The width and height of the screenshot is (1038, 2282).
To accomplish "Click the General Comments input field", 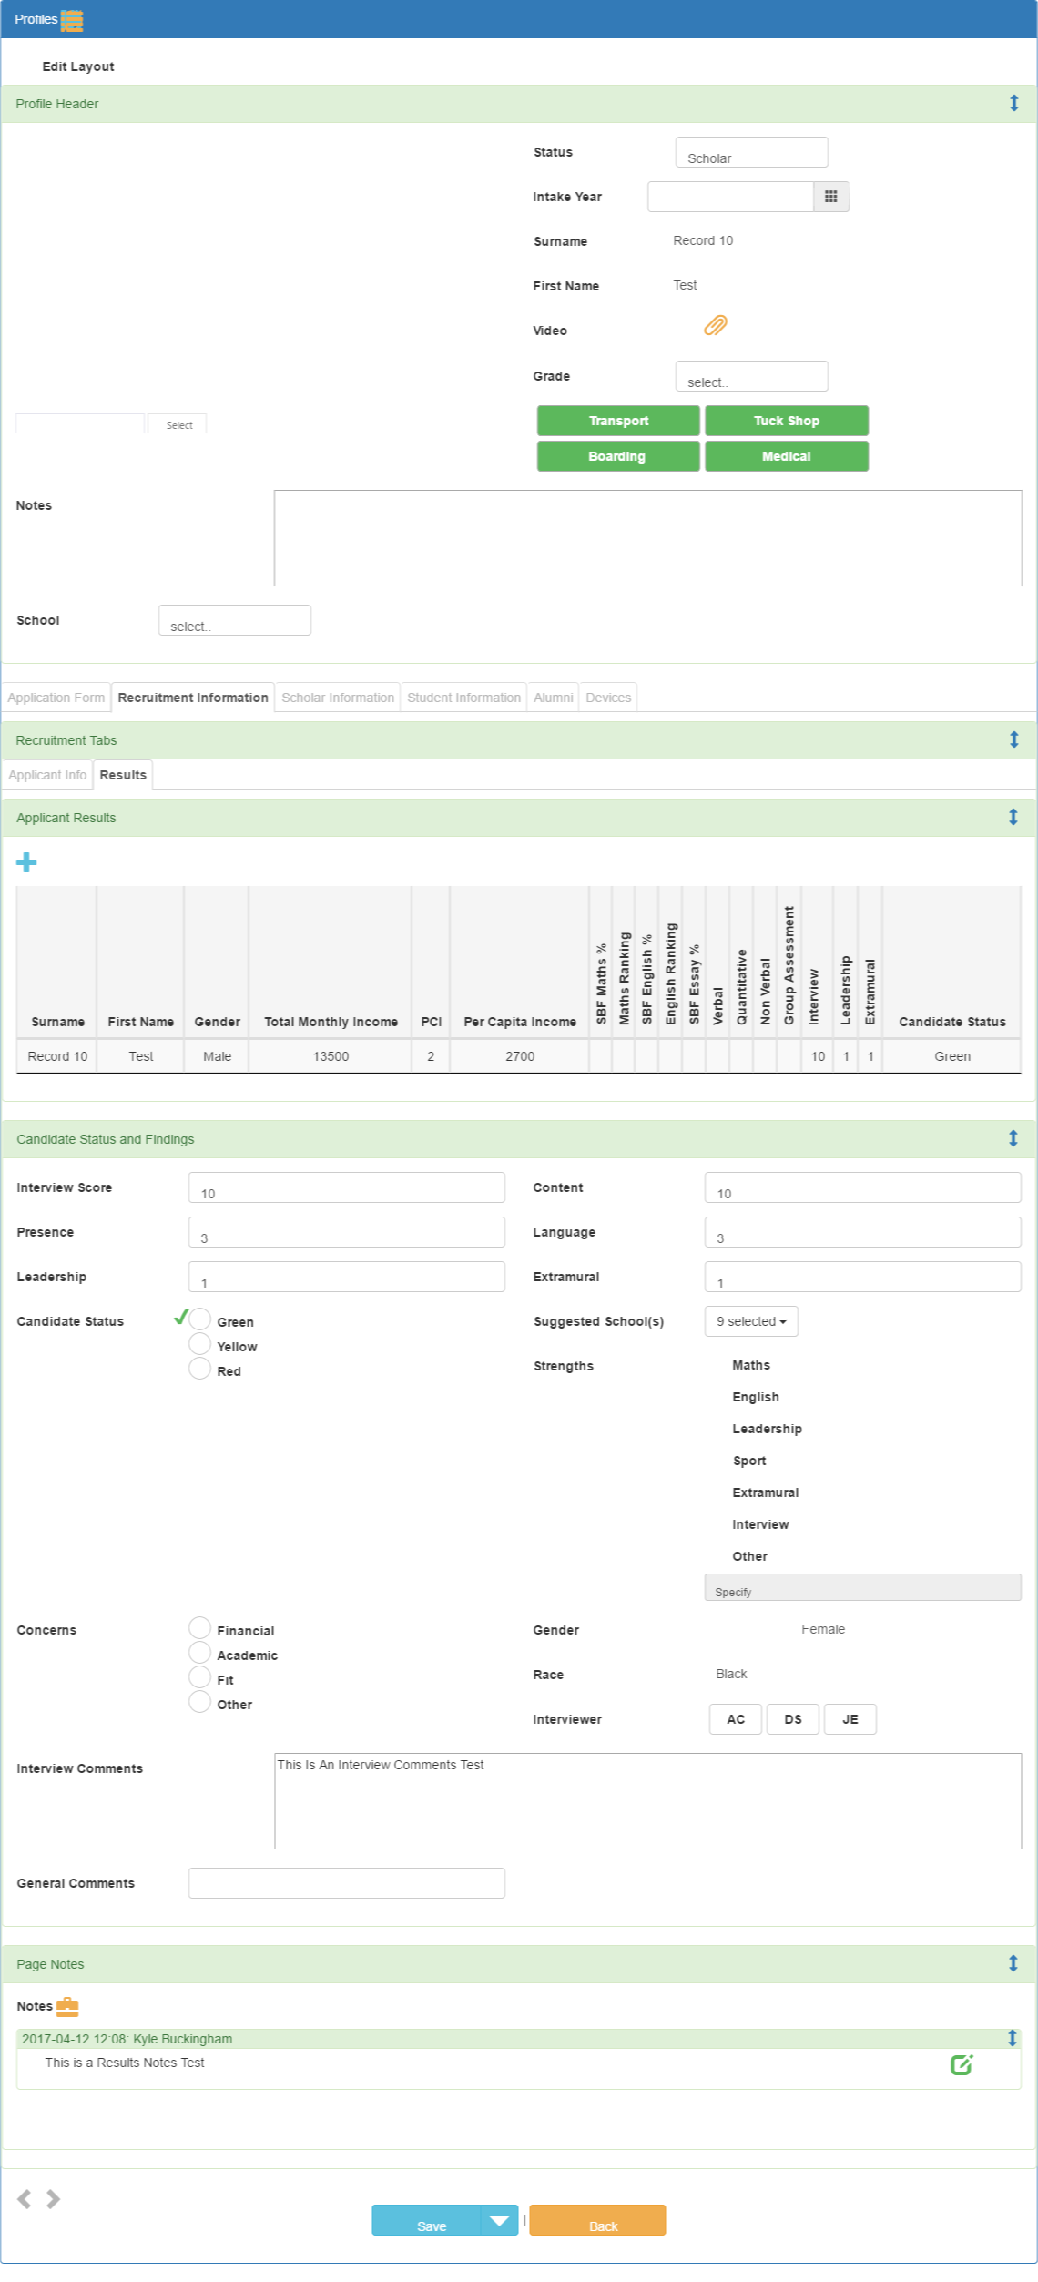I will tap(347, 1884).
